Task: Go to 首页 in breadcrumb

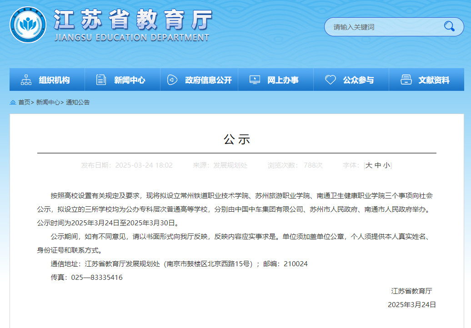Action: [24, 102]
